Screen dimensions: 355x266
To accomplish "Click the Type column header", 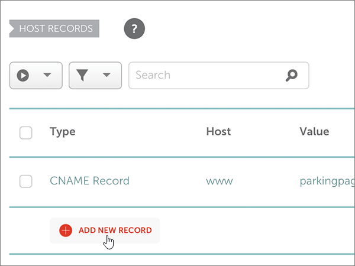I will point(62,132).
